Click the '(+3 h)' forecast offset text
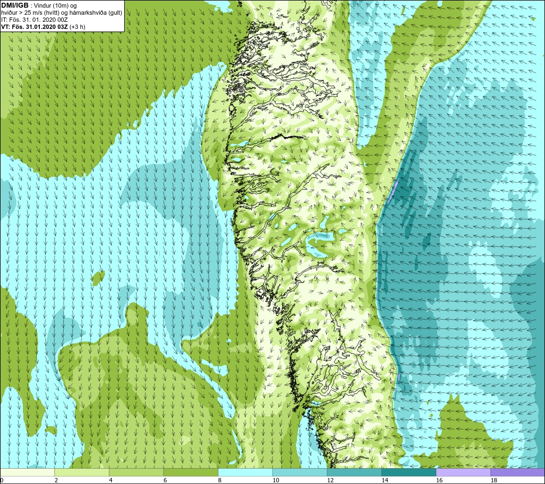Image resolution: width=545 pixels, height=484 pixels. (77, 27)
